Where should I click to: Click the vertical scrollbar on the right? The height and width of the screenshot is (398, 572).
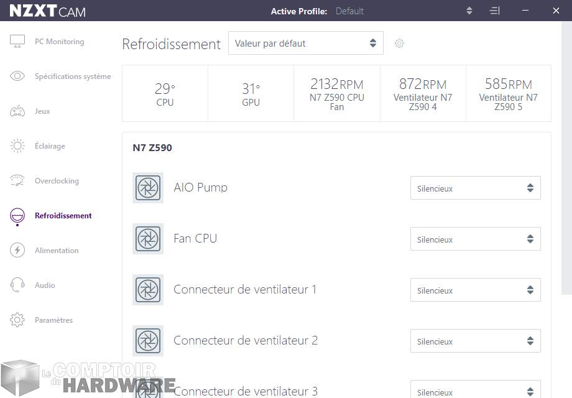pyautogui.click(x=566, y=155)
